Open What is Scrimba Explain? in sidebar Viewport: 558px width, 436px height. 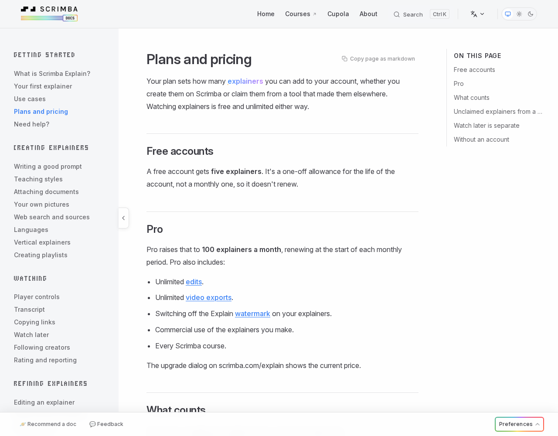pos(52,74)
